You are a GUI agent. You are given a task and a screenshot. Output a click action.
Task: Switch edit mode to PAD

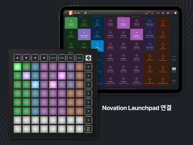(x=146, y=14)
